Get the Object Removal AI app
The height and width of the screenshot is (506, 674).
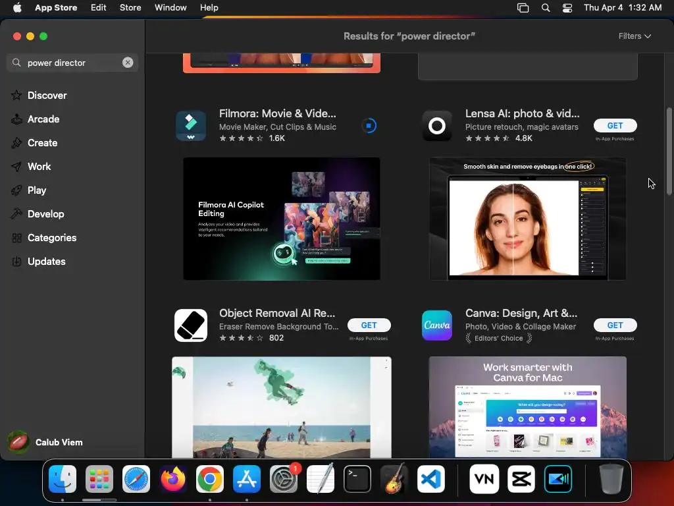[x=369, y=325]
